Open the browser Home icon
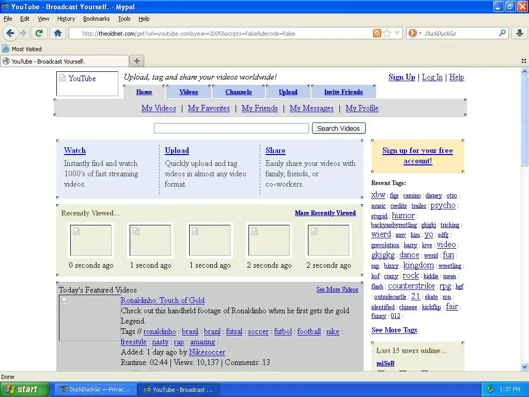This screenshot has height=397, width=529. pos(58,33)
